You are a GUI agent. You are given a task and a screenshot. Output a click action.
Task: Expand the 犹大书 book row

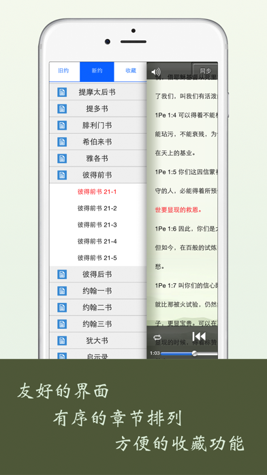coord(98,341)
